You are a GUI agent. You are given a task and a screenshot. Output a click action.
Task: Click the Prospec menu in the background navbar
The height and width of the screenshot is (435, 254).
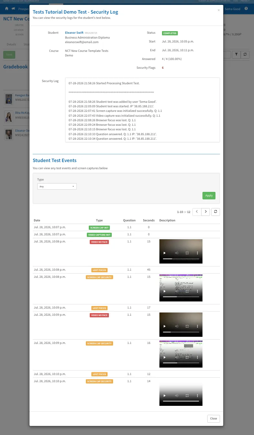tap(24, 9)
